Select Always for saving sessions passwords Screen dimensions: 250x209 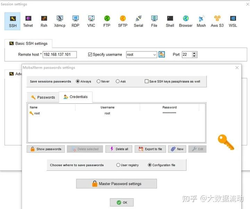[78, 81]
